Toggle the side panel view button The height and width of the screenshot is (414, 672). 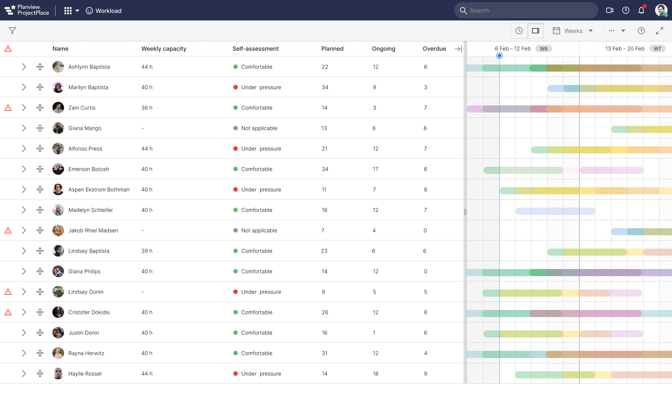pos(536,31)
